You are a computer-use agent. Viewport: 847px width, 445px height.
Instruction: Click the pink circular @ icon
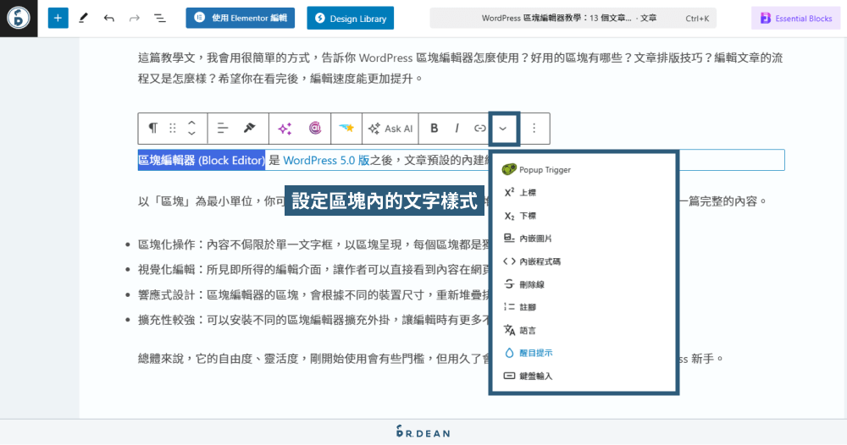pos(315,128)
